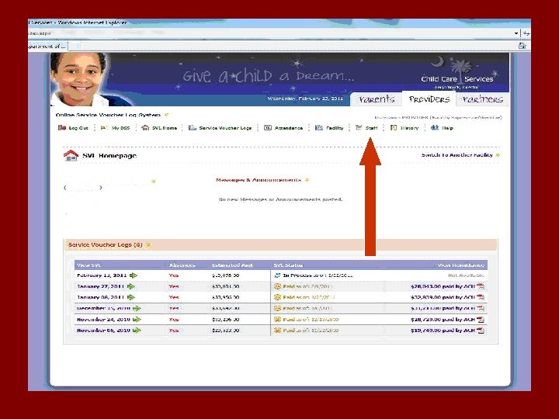Open Service Voucher Logs navigation item
The width and height of the screenshot is (559, 419).
pyautogui.click(x=220, y=128)
